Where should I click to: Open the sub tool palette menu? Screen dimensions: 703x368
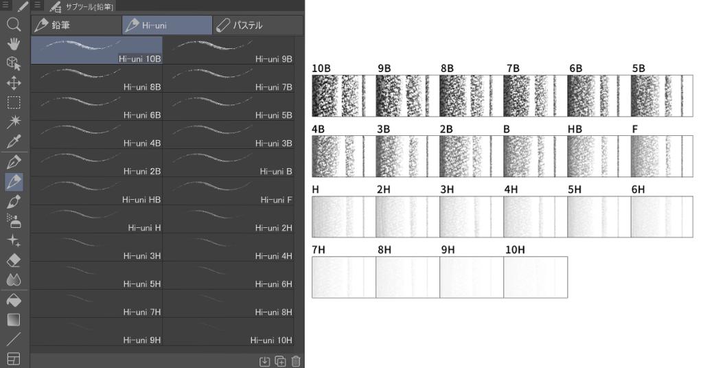pos(38,5)
